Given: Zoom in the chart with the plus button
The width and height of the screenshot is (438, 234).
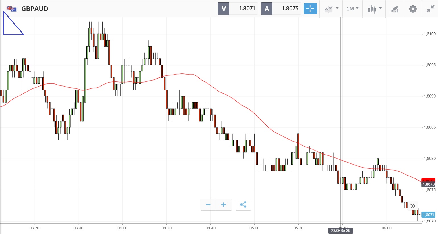Looking at the screenshot, I should (x=224, y=205).
